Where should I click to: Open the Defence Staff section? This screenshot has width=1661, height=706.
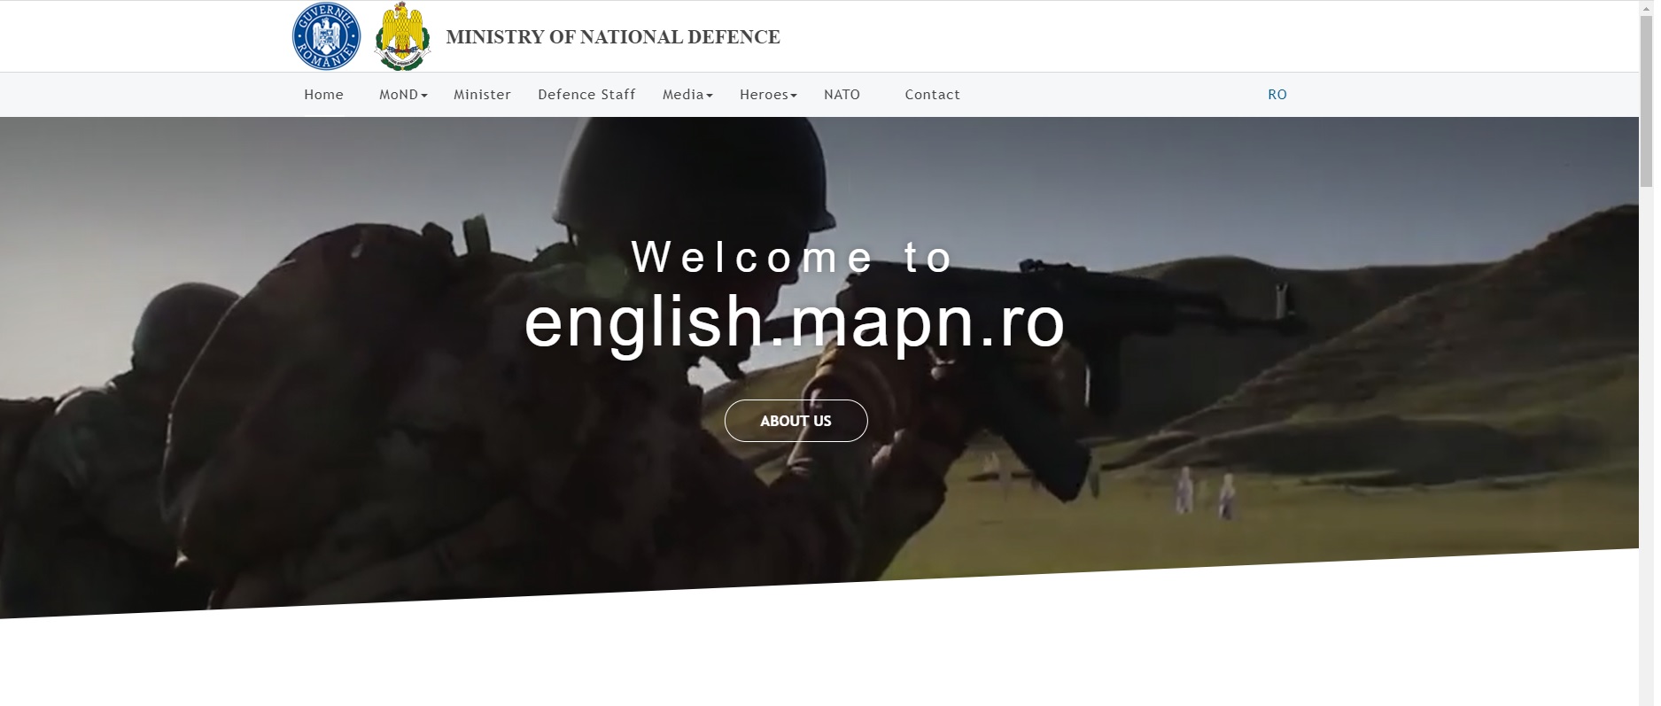click(586, 95)
